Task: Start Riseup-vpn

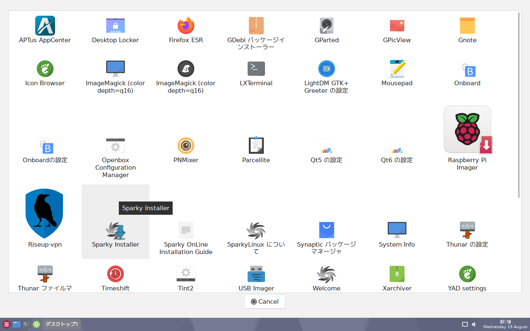Action: point(45,218)
